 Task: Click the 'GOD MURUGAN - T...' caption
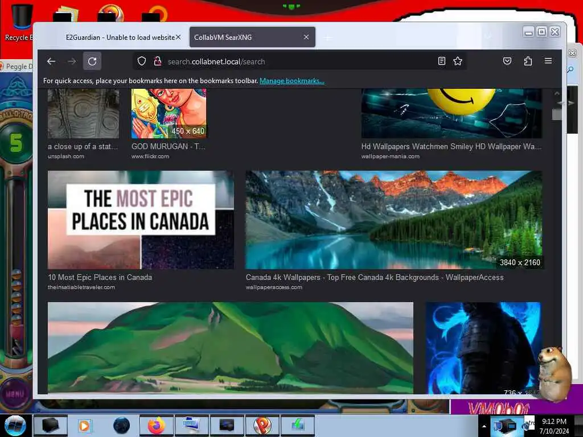click(x=169, y=146)
